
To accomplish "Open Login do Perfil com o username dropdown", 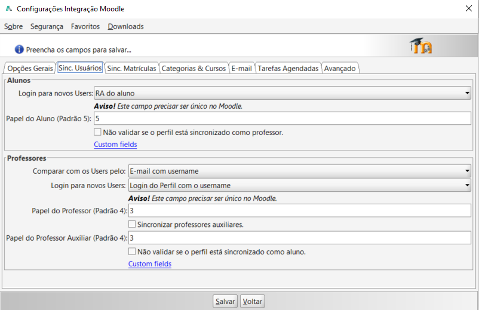I will [299, 185].
